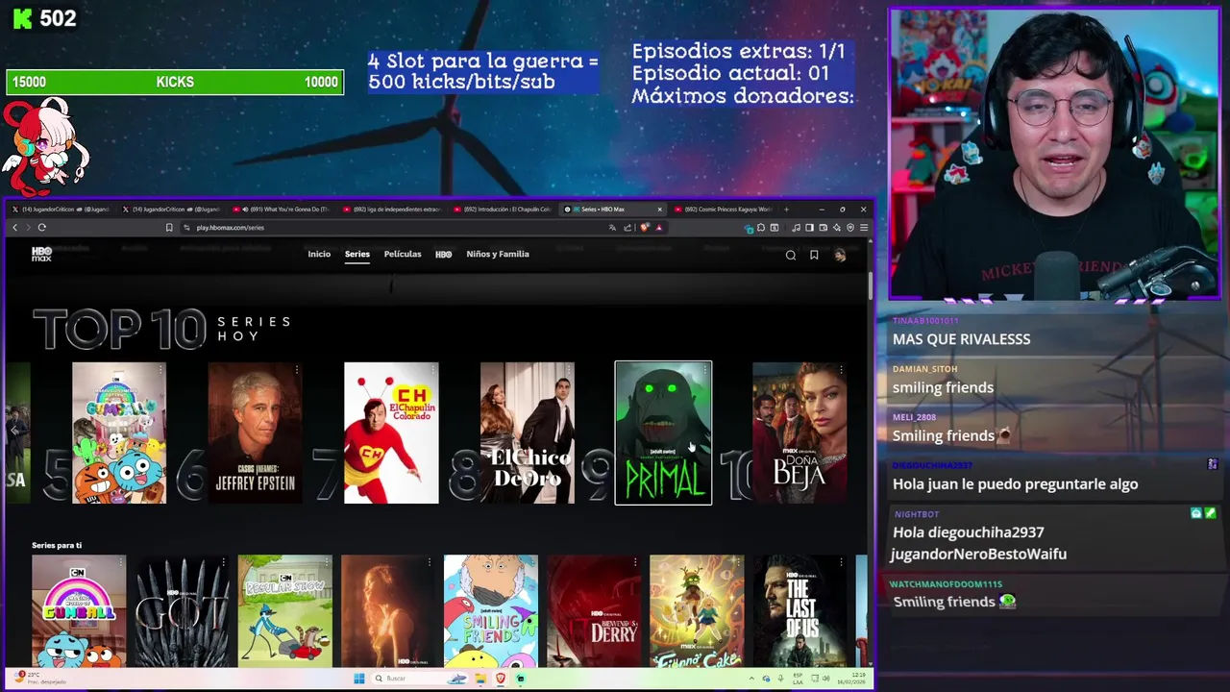Click the 'Series para ti' row heading
This screenshot has width=1230, height=692.
tap(57, 546)
